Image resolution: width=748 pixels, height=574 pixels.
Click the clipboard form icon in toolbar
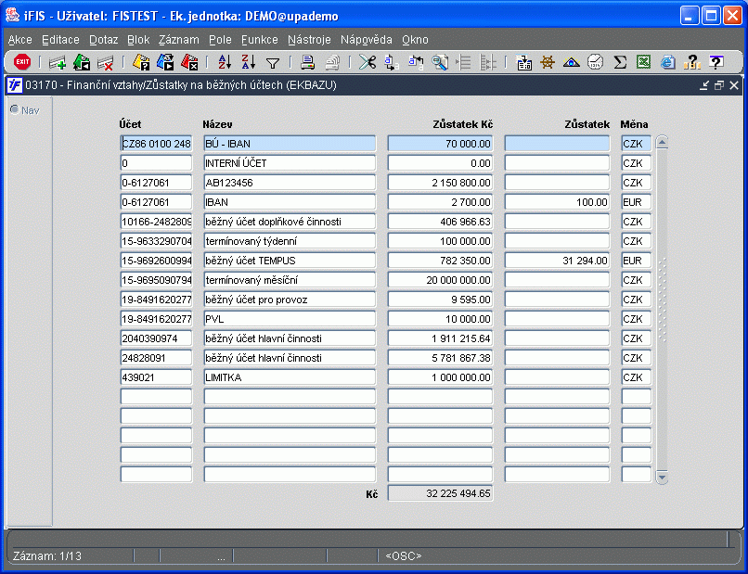point(523,62)
